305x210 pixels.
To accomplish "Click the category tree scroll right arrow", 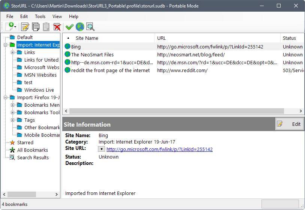I will click(57, 194).
